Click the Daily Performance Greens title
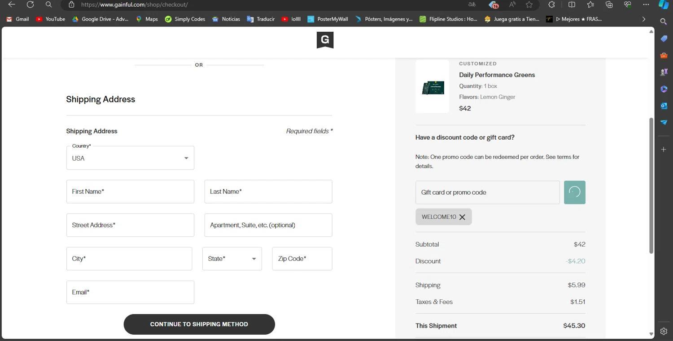 (x=497, y=75)
